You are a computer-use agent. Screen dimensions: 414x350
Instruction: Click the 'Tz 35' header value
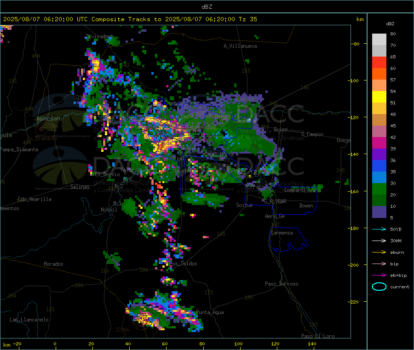click(247, 19)
